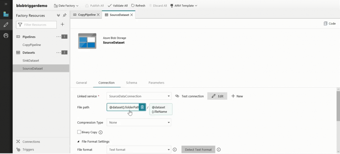Click Detect Text Format button
Image resolution: width=340 pixels, height=154 pixels.
coord(198,149)
